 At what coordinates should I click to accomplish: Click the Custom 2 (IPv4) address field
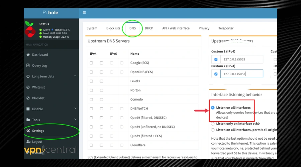point(241,74)
